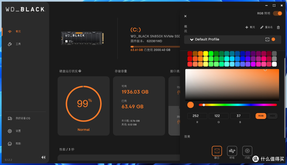Pick the cyan swatch in middle row
This screenshot has width=287, height=165.
(227, 59)
